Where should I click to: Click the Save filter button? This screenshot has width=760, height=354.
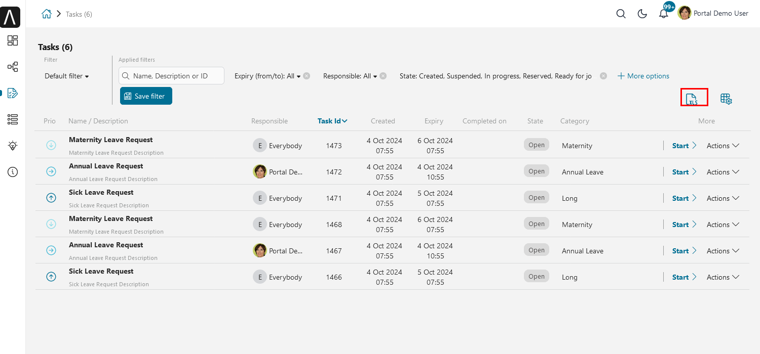(146, 96)
